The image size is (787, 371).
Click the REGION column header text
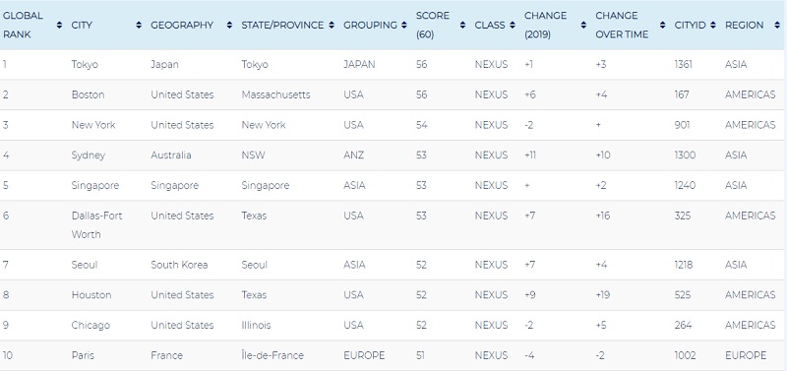[x=745, y=26]
